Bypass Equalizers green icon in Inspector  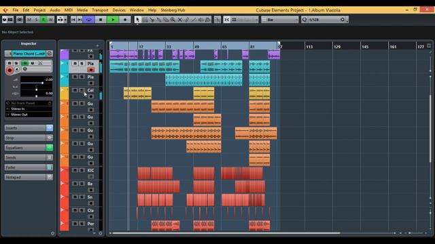point(50,148)
